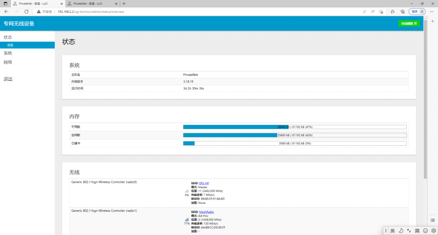Click the 运行时间 row label
438x235 pixels.
(x=77, y=88)
